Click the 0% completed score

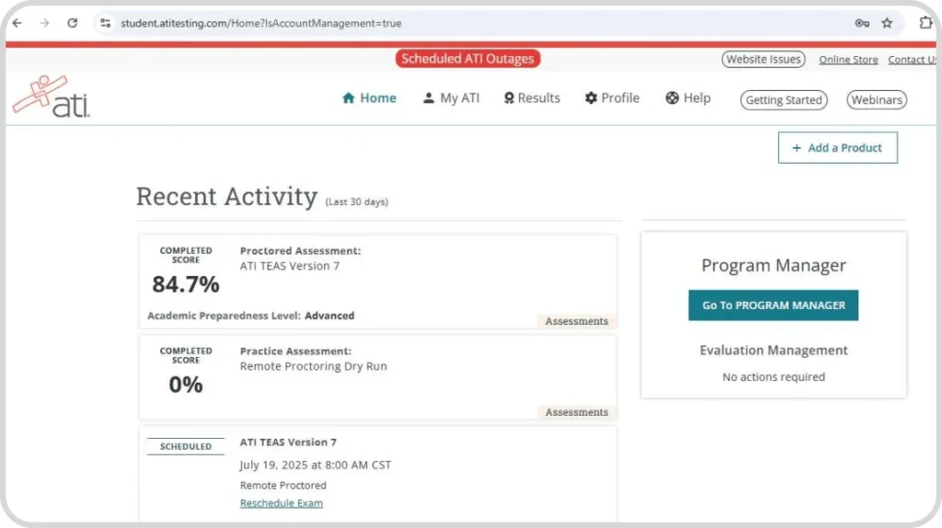[x=186, y=385]
